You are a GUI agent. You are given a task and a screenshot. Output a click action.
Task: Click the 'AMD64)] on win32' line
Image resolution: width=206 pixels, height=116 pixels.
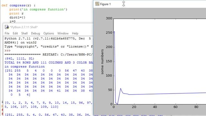[x=21, y=43]
